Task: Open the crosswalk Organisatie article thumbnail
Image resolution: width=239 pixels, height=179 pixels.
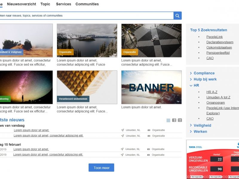Action: tap(151, 41)
